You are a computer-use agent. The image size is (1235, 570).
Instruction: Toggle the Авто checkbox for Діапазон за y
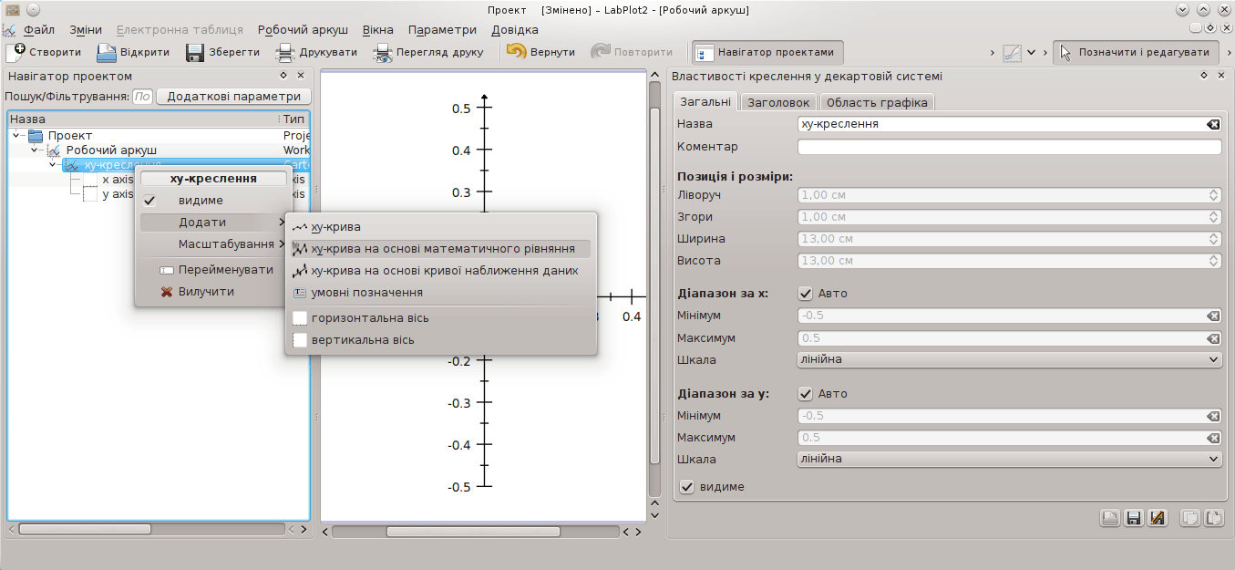(x=806, y=394)
